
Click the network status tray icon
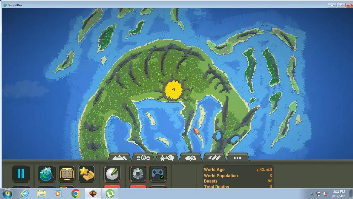point(319,194)
